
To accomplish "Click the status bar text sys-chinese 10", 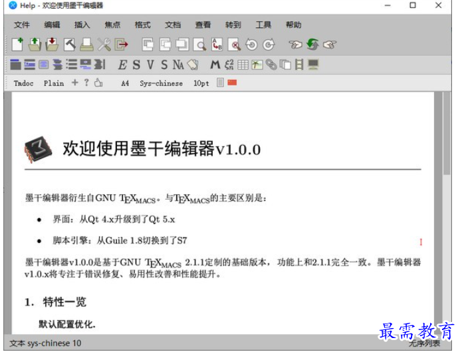I will [54, 343].
